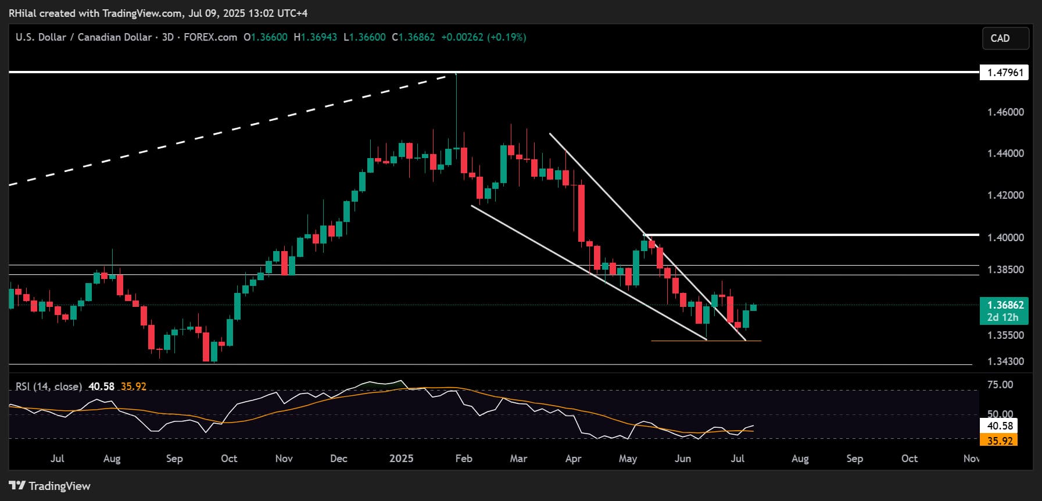Click the white 40.58 RSI value tag
This screenshot has height=501, width=1042.
[x=1000, y=426]
